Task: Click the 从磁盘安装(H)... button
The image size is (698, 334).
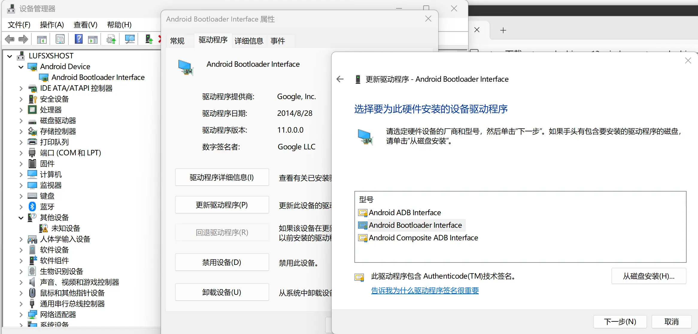Action: click(648, 276)
